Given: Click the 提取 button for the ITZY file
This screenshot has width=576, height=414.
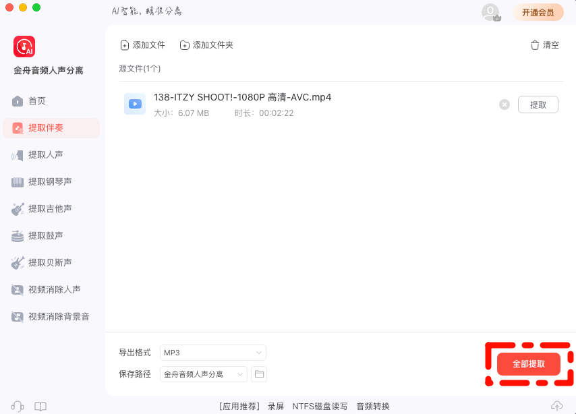Looking at the screenshot, I should tap(538, 105).
